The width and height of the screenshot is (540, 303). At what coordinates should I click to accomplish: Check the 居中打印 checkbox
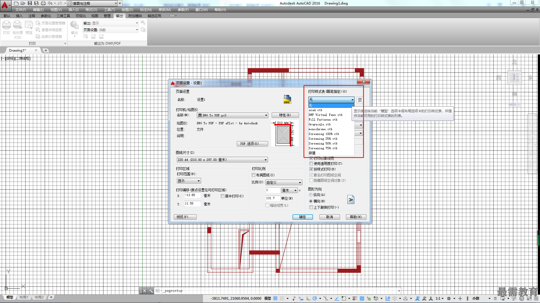[x=222, y=196]
